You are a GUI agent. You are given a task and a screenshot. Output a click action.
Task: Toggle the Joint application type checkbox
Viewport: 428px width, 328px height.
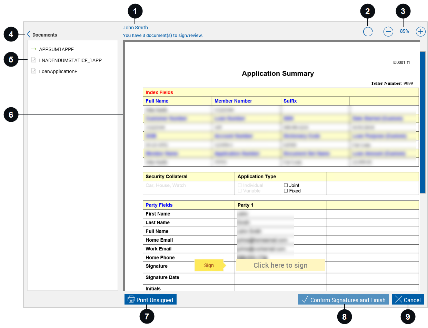tap(286, 185)
